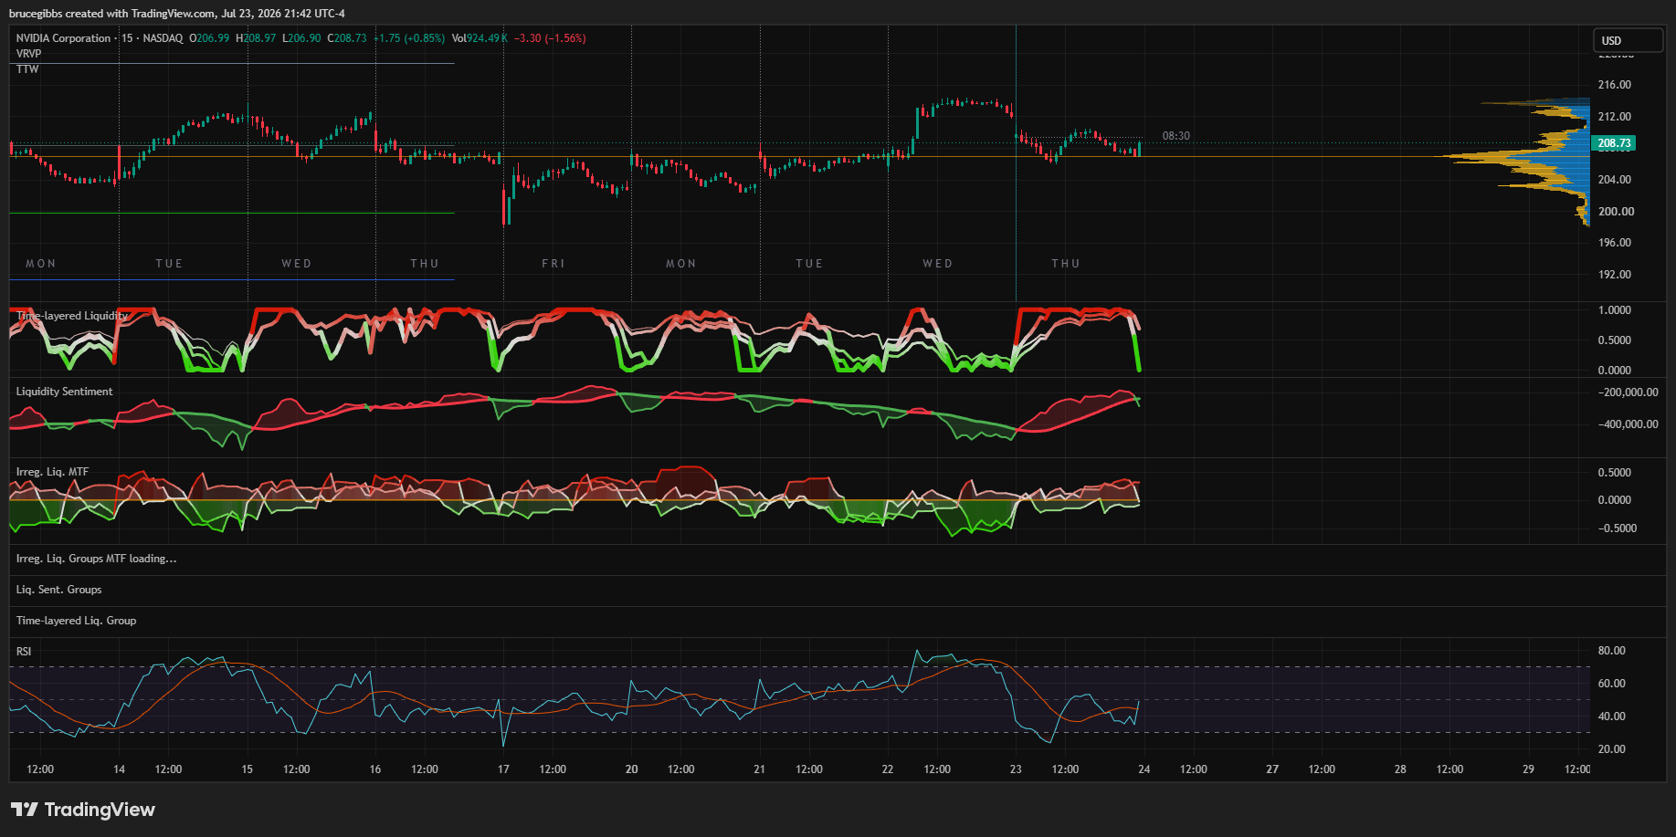The height and width of the screenshot is (837, 1676).
Task: Click date 22 on the time axis
Action: pos(888,769)
